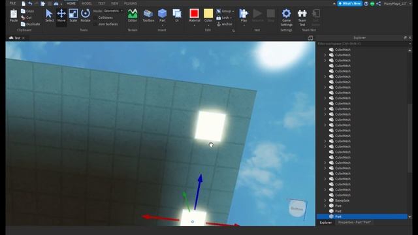
Task: Click the Undo arrow
Action: tap(30, 3)
